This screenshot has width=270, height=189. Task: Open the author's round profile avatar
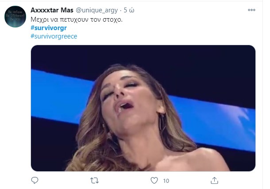pos(16,17)
